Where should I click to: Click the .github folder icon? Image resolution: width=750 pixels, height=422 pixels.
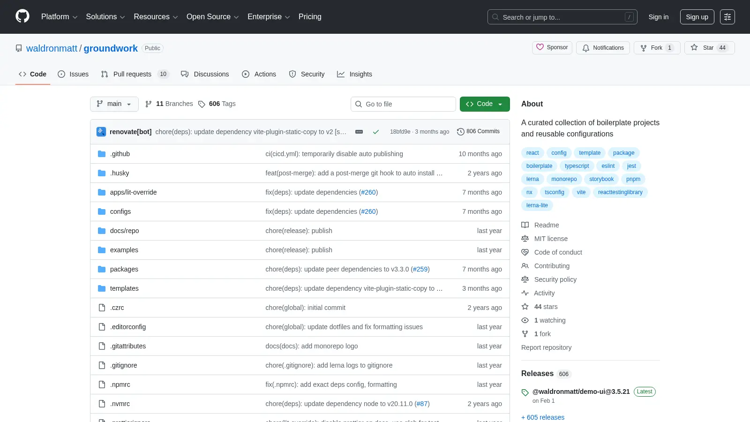tap(102, 154)
